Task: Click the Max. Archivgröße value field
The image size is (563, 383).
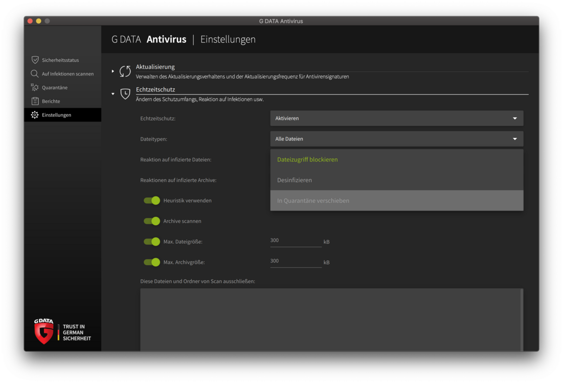Action: tap(296, 262)
